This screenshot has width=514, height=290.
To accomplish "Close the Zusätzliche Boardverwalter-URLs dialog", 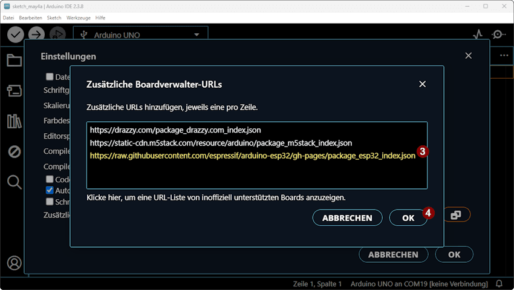I will (422, 84).
